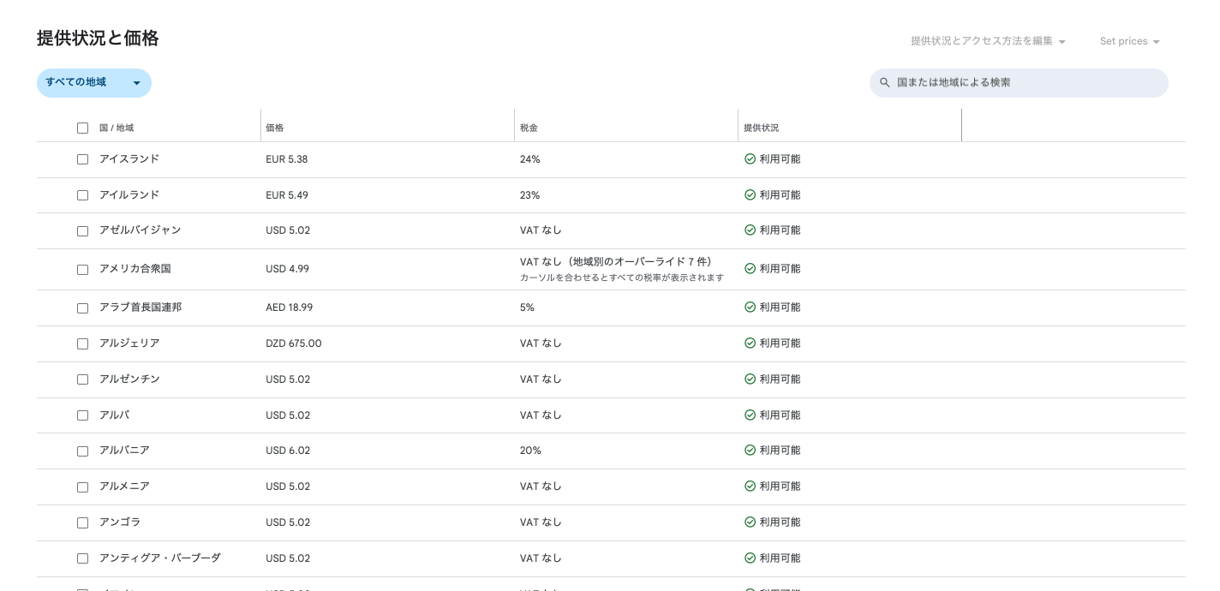Click availability check icon for アメリカ合衆国
The image size is (1220, 591).
coord(750,269)
